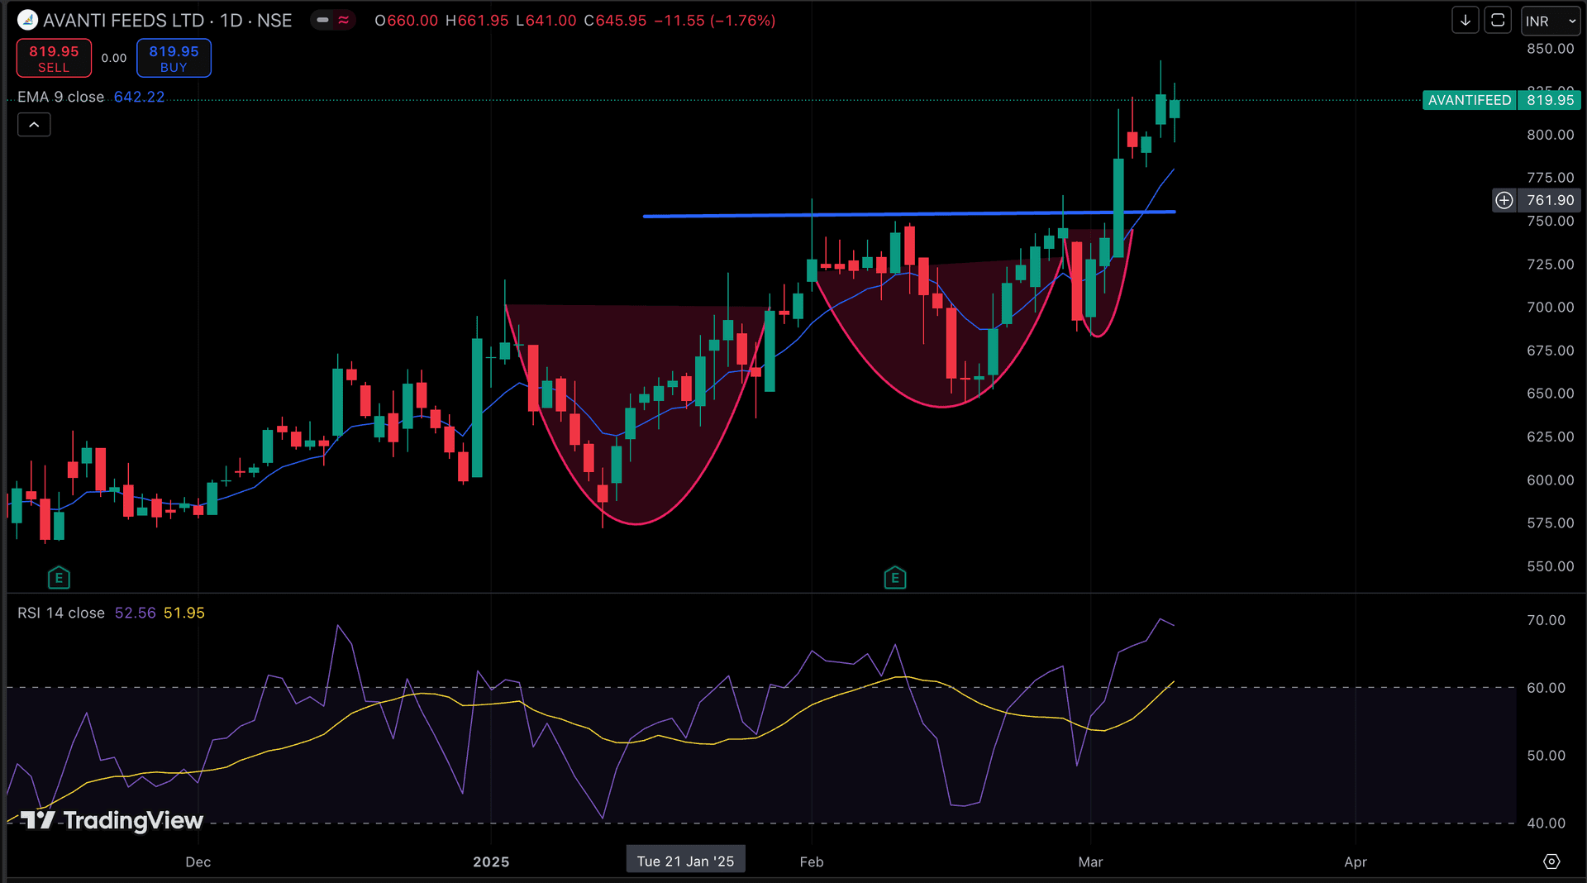
Task: Click the Mar label on time axis
Action: click(x=1091, y=862)
